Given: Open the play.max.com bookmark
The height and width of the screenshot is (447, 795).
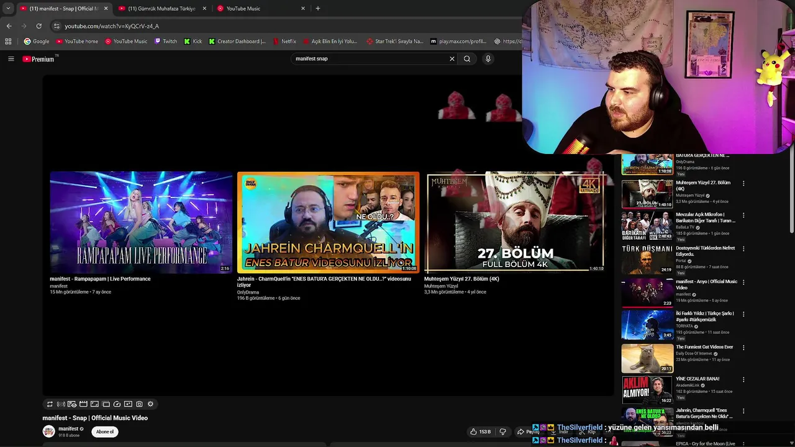Looking at the screenshot, I should pos(458,42).
